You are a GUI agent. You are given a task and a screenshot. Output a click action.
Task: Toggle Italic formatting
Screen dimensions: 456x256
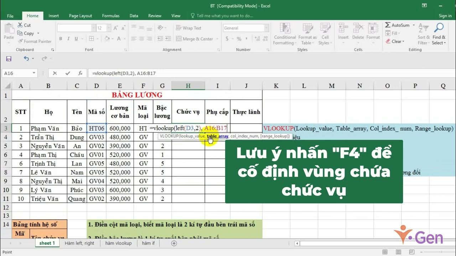tap(68, 39)
